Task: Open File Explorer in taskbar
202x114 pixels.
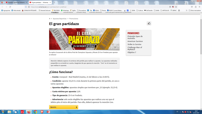Action: click(9, 112)
